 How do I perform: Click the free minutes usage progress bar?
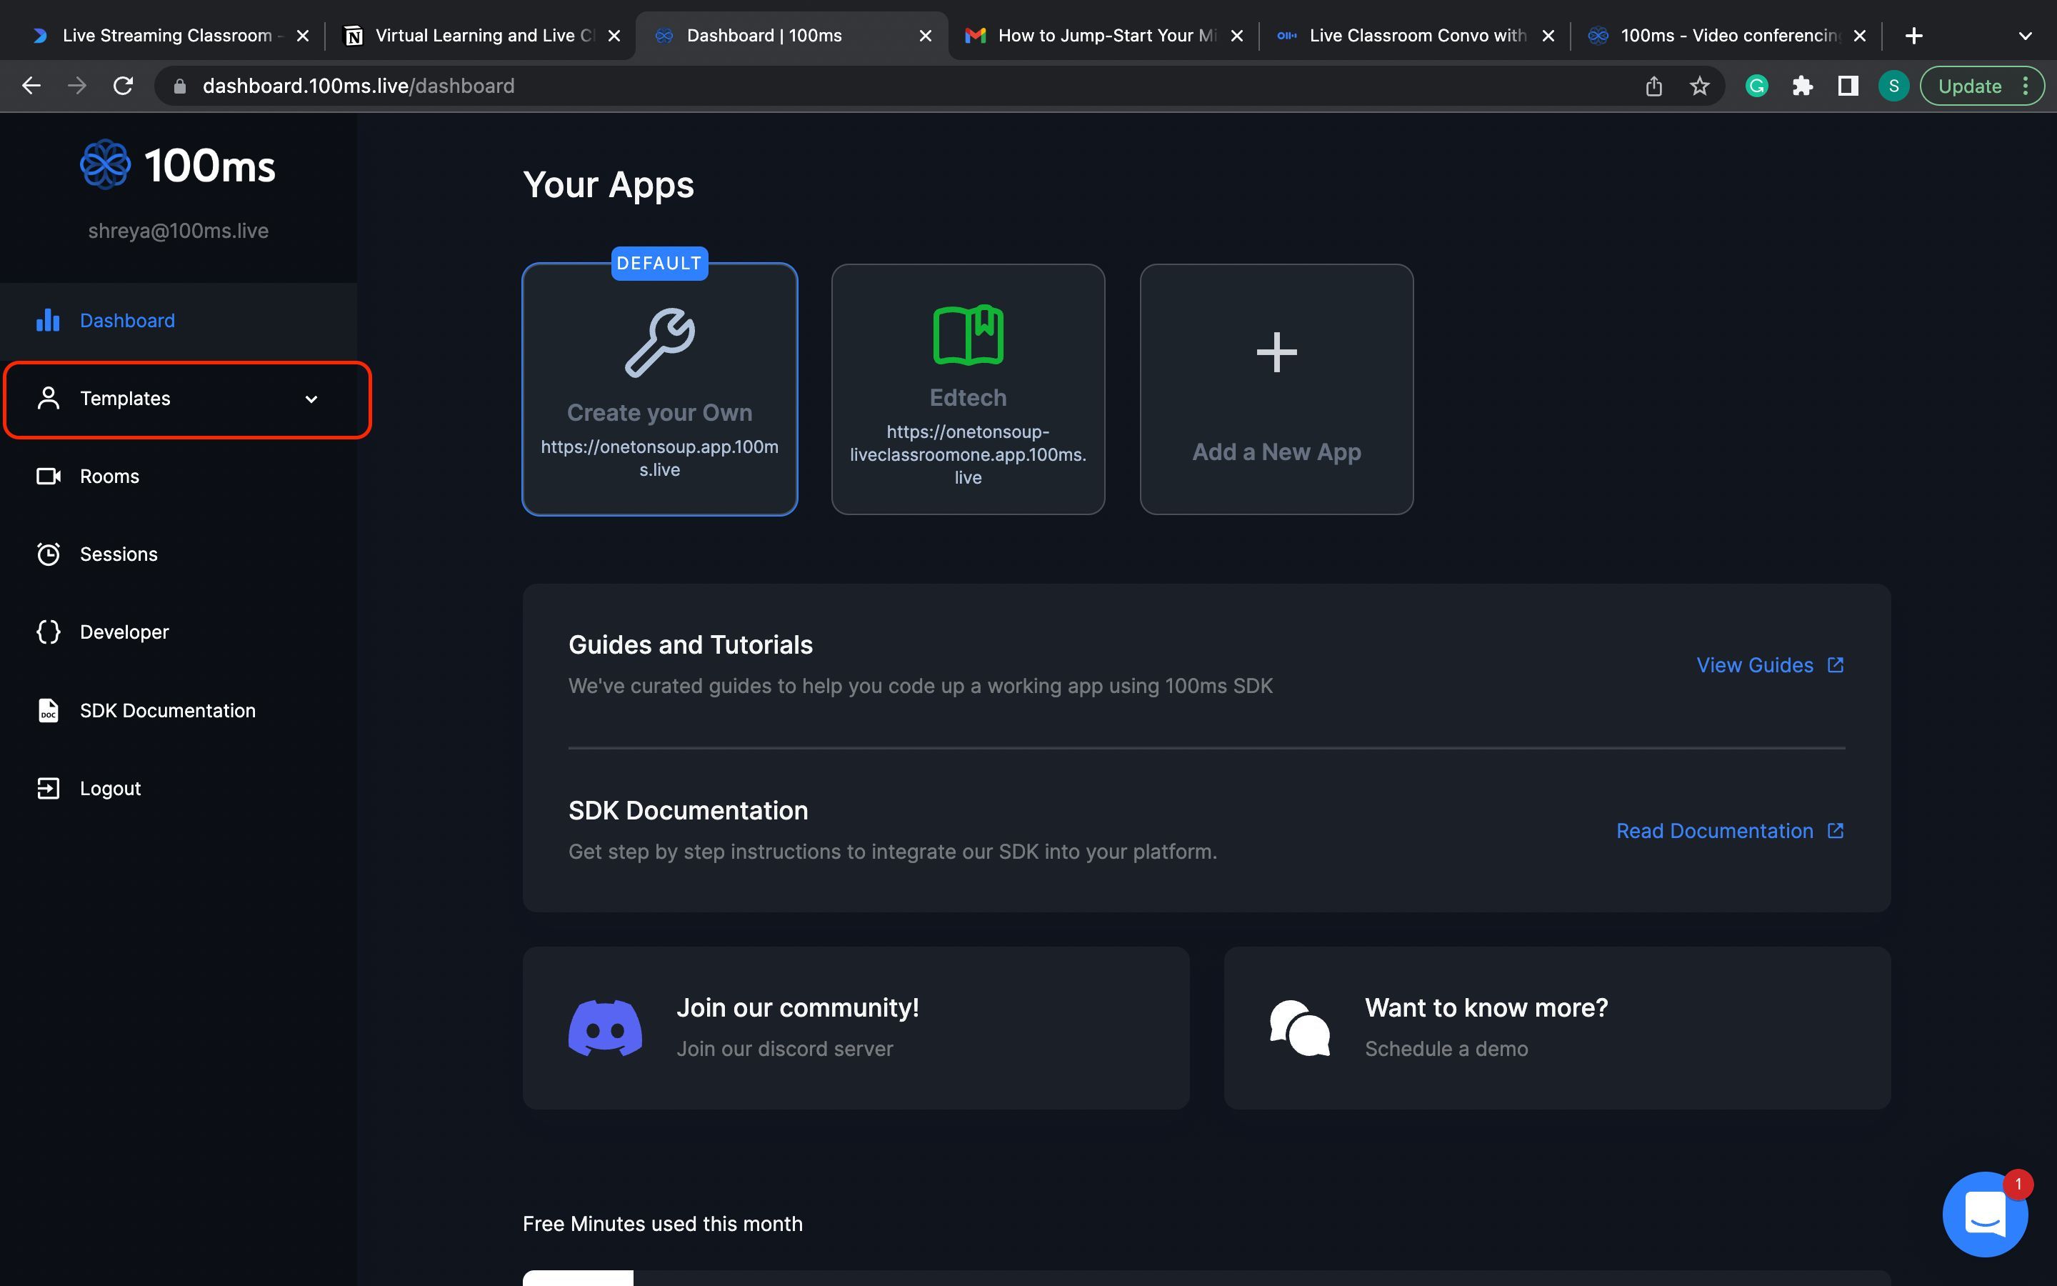point(1206,1277)
